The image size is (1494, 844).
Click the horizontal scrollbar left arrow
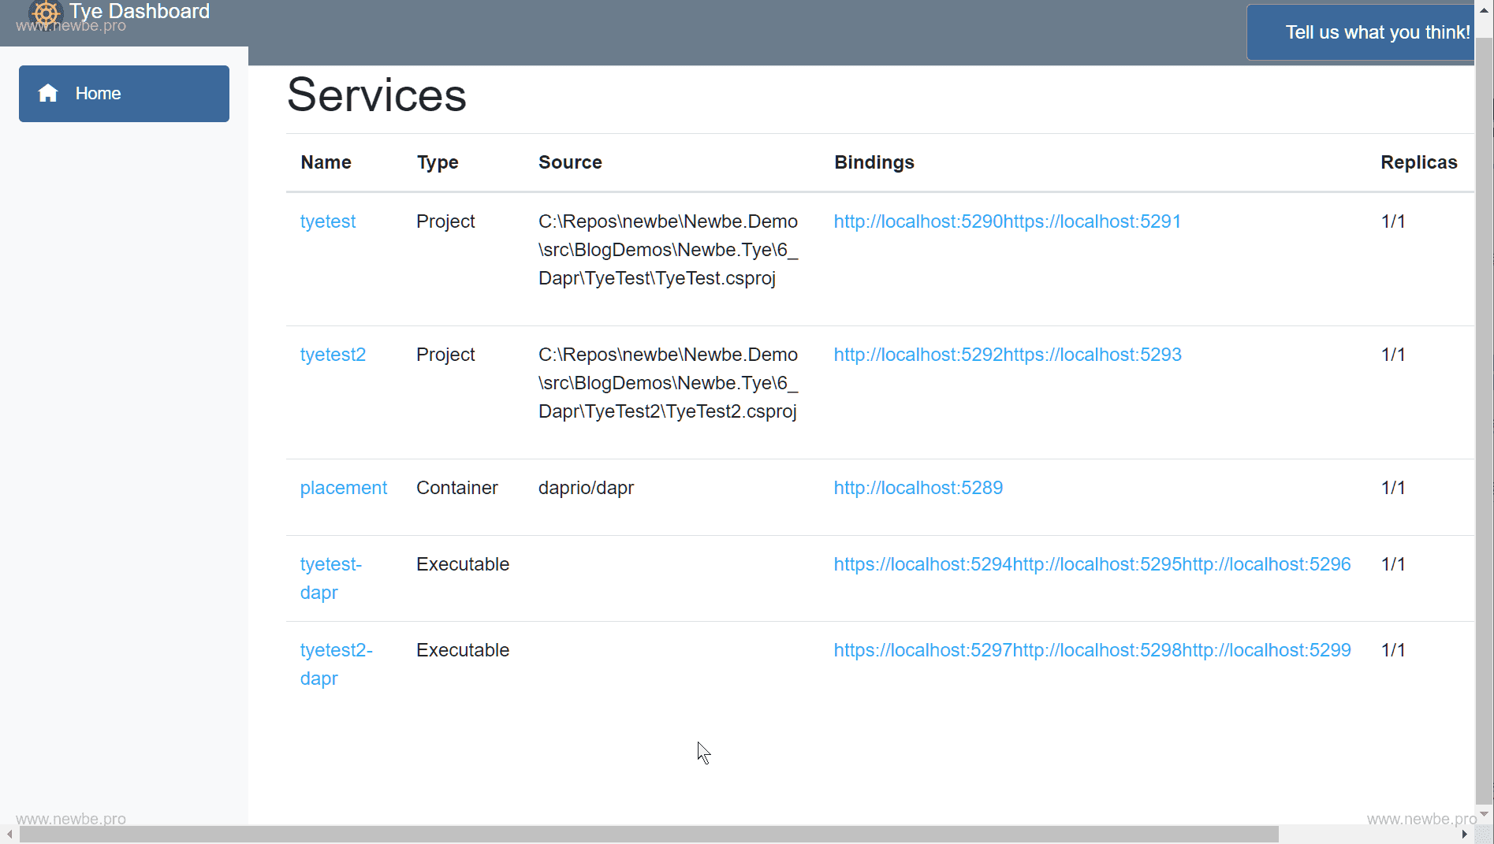(9, 835)
